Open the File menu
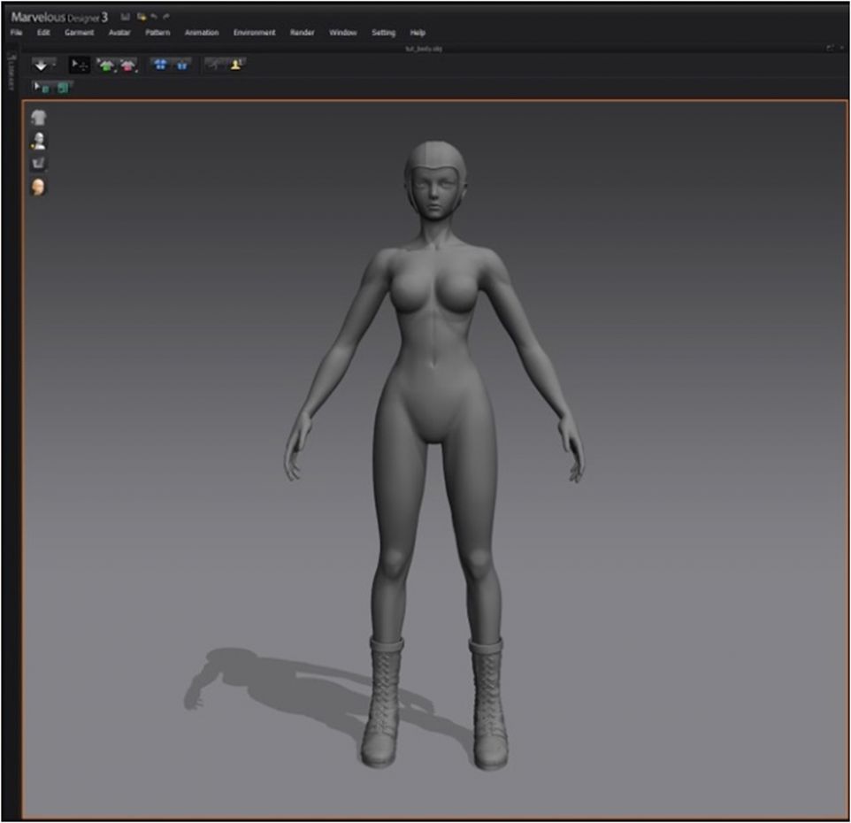Image resolution: width=851 pixels, height=823 pixels. coord(16,33)
